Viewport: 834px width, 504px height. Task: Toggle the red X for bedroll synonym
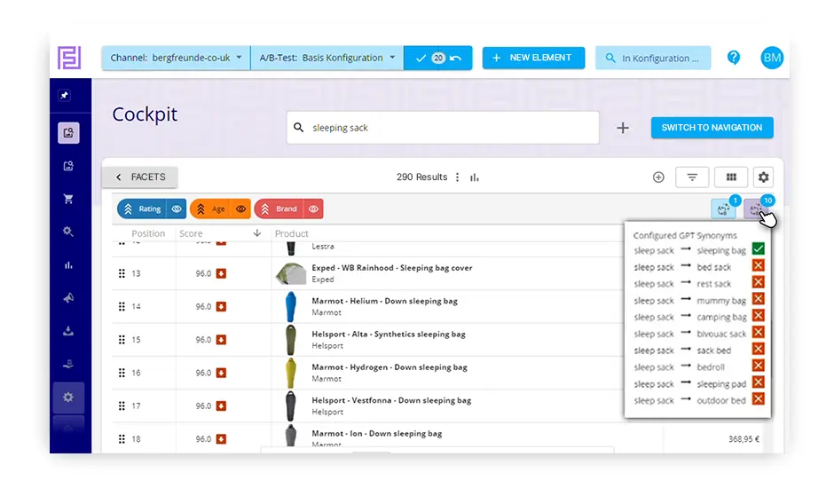tap(759, 366)
